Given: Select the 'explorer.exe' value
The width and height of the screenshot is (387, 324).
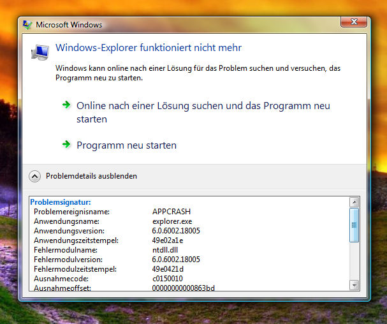Looking at the screenshot, I should pyautogui.click(x=172, y=221).
